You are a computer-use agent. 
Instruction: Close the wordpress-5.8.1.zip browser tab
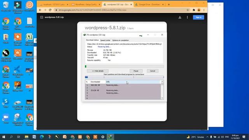[131, 5]
